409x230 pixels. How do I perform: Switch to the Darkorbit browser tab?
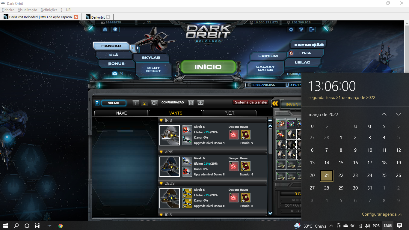(98, 17)
